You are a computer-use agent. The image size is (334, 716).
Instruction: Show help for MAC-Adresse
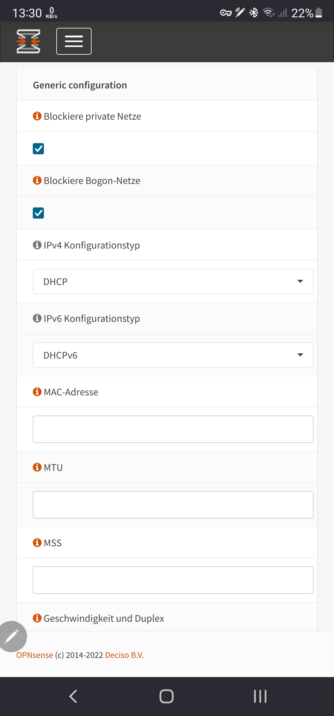tap(37, 392)
